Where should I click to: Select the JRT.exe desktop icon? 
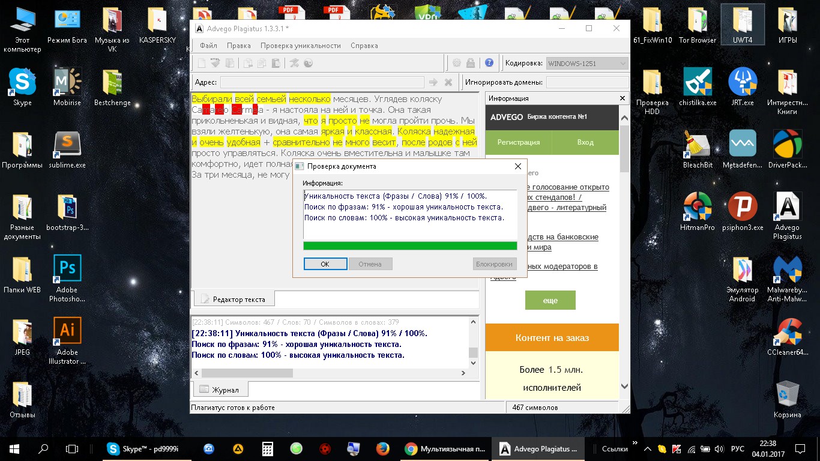[743, 86]
